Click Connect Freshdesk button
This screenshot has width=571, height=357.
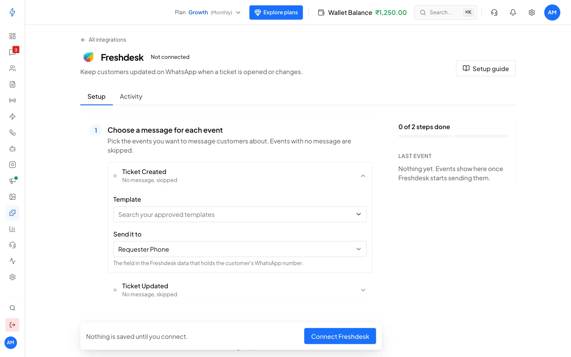(x=340, y=336)
